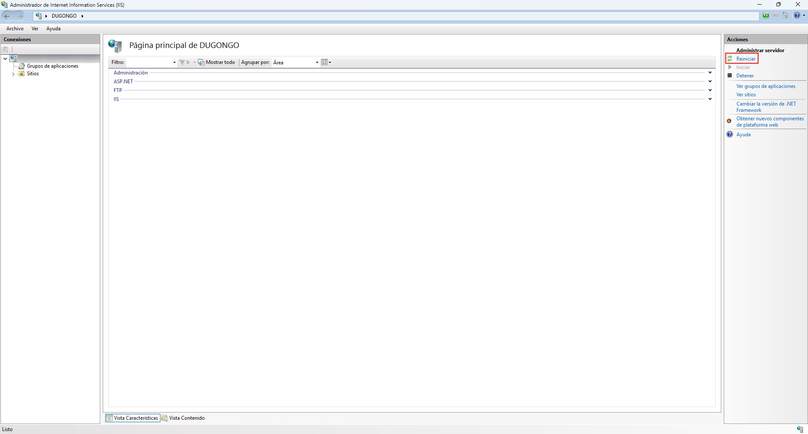Viewport: 808px width, 434px height.
Task: Click the Sitios folder icon
Action: tap(21, 74)
